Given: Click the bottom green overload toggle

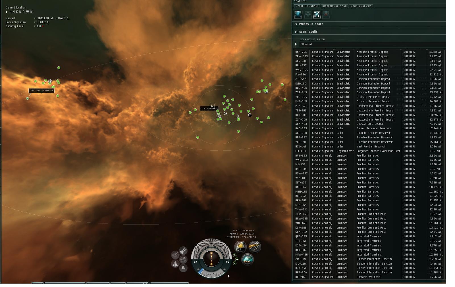Looking at the screenshot, I should point(235,263).
